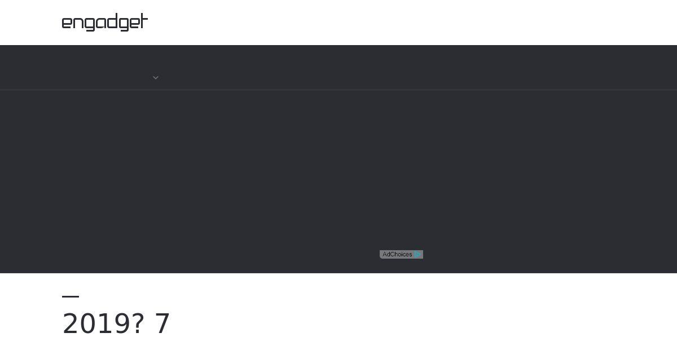The height and width of the screenshot is (355, 677).
Task: Open the Engadget logo homepage link
Action: [x=105, y=22]
